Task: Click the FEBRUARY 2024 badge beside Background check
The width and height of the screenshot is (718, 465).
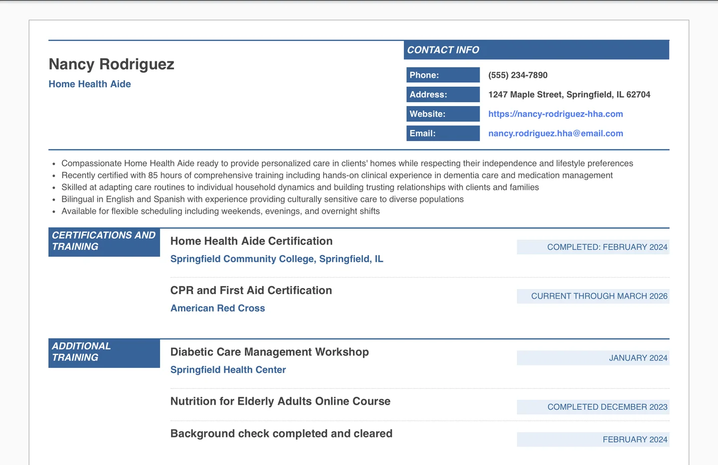Action: click(x=593, y=440)
